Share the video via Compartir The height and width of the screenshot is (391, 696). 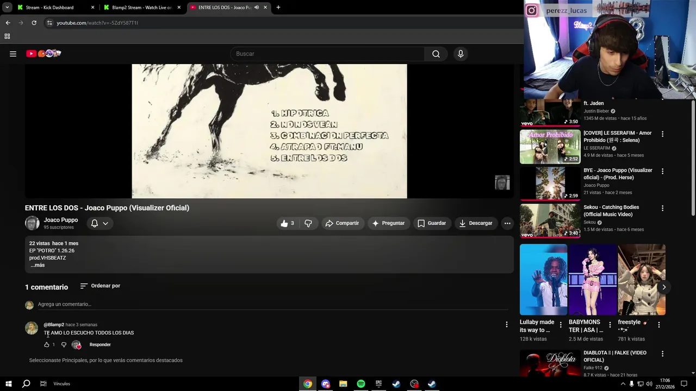342,223
